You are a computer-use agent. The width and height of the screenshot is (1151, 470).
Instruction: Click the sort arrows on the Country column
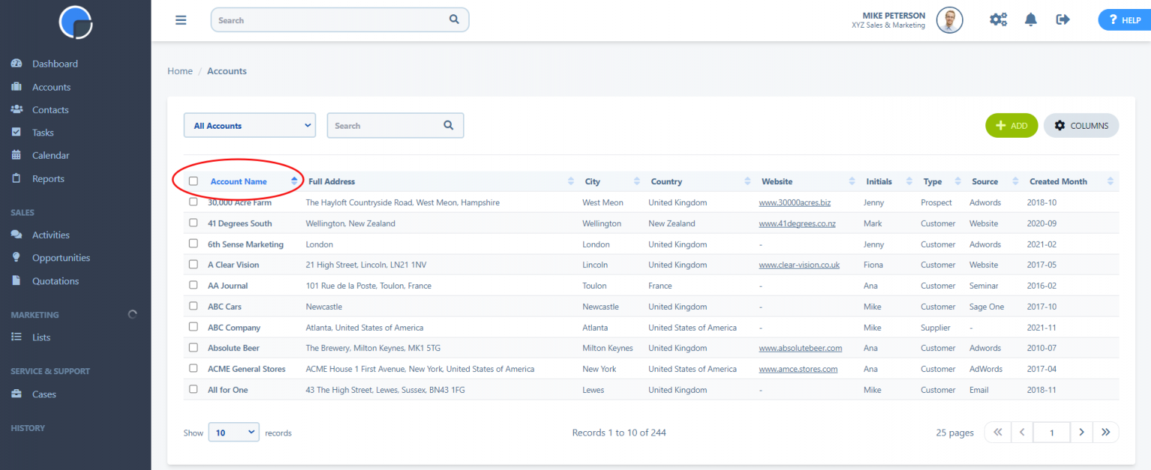[746, 181]
